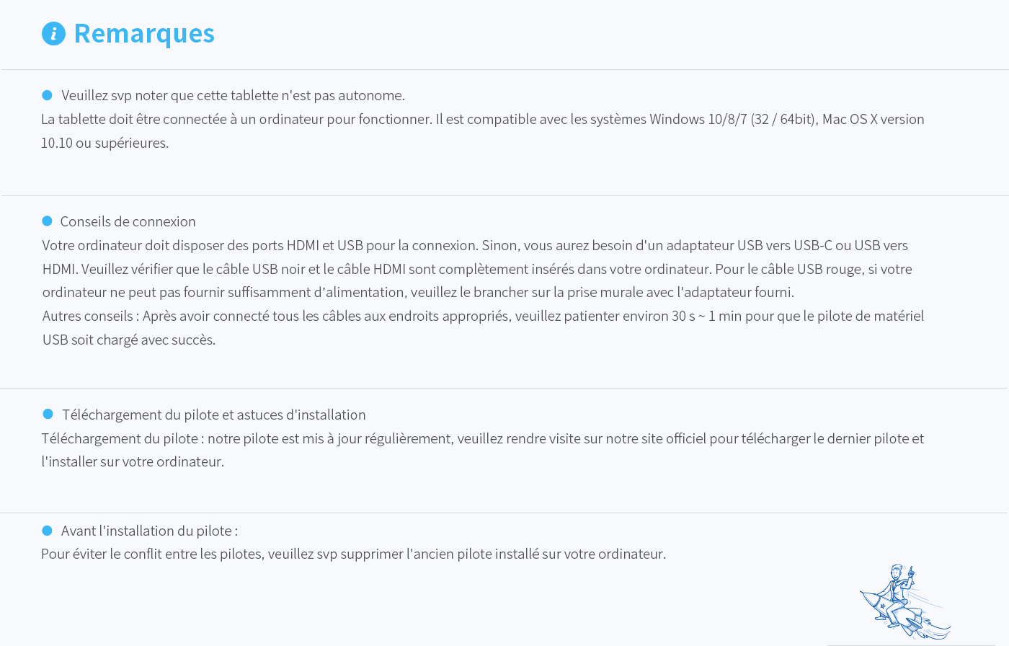Select 'Avant l'installation du pilote :' heading
Viewport: 1009px width, 646px height.
(x=149, y=531)
